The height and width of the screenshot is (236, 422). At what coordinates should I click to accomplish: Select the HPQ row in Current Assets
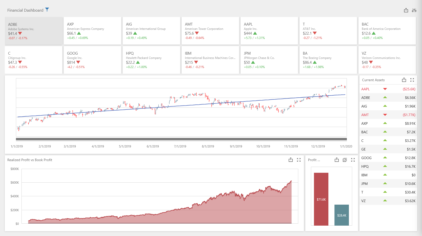point(388,166)
